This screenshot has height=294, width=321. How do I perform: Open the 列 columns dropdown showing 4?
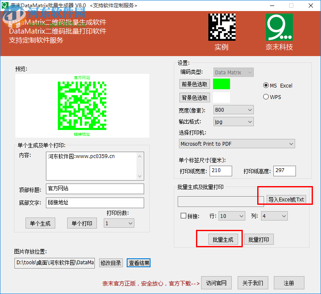pyautogui.click(x=274, y=216)
